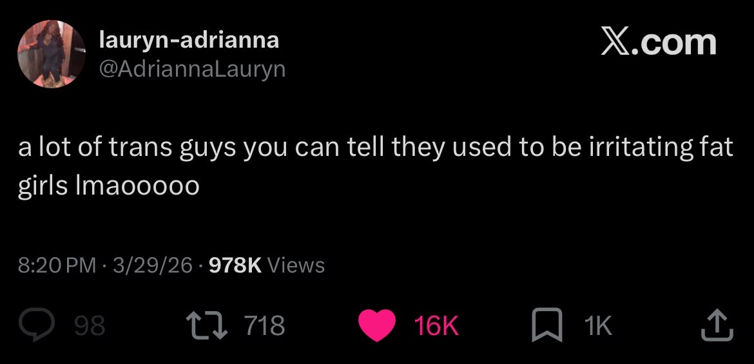Click the 8:20 PM timestamp
The image size is (754, 364).
(57, 265)
